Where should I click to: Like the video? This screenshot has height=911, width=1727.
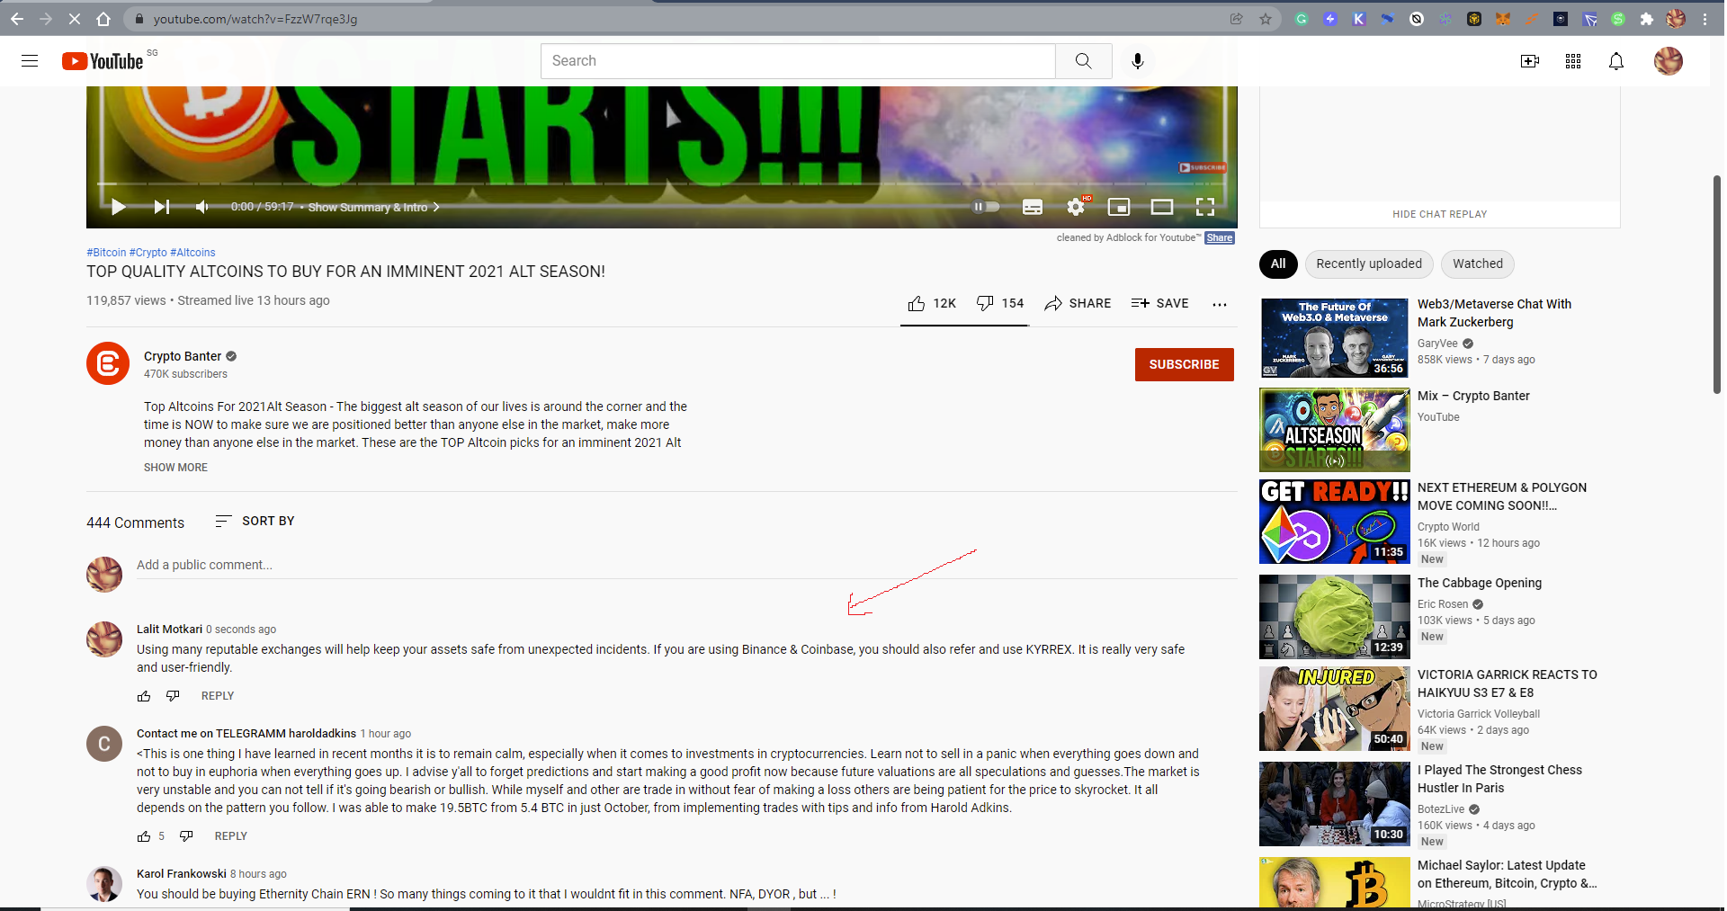932,304
